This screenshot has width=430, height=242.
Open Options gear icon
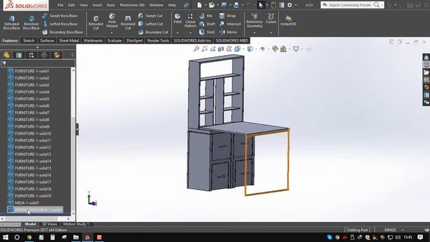pos(290,5)
